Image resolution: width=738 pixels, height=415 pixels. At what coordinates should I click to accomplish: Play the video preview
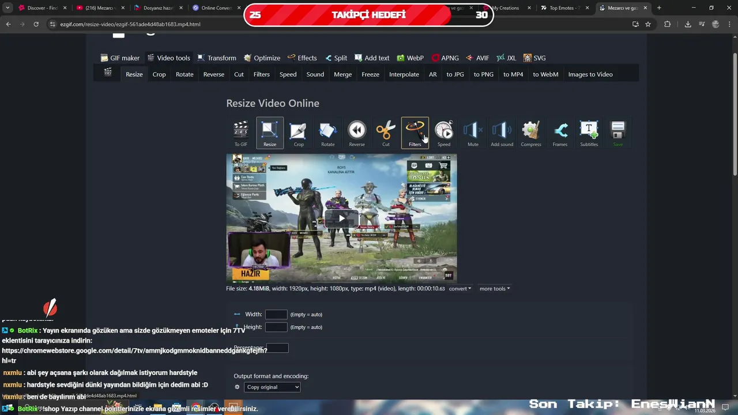pos(341,218)
